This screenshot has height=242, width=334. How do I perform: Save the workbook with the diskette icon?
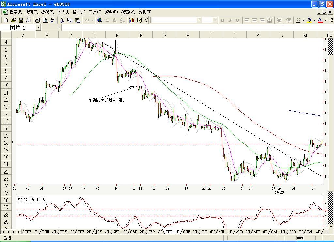pos(21,20)
